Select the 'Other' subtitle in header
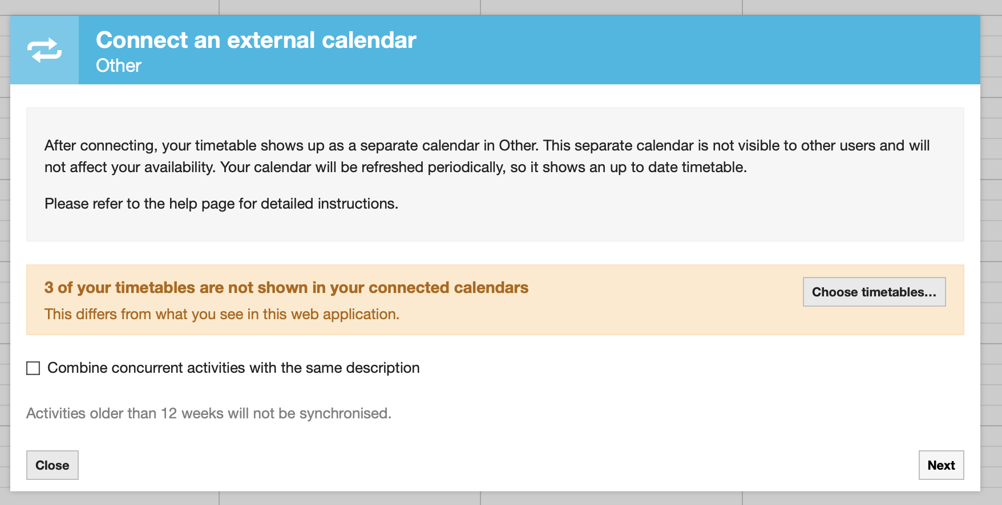The height and width of the screenshot is (505, 1002). (x=118, y=66)
